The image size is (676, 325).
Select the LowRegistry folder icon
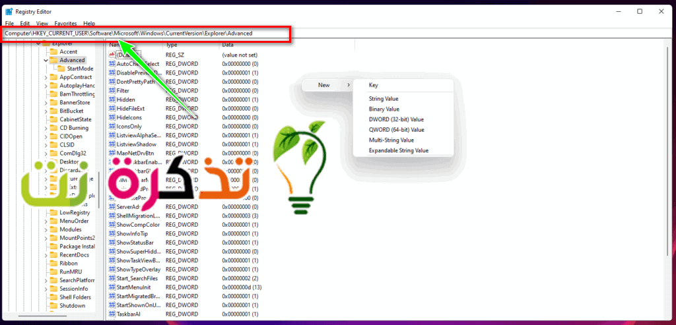point(53,213)
